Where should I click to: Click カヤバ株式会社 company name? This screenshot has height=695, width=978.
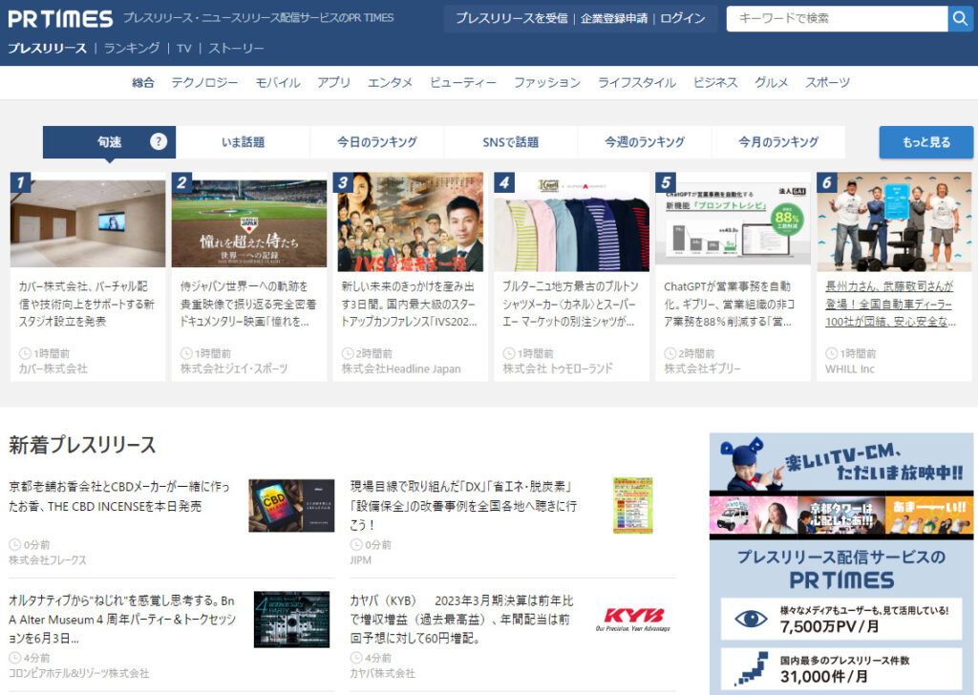coord(382,673)
